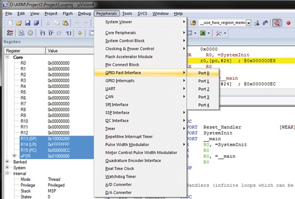Click the document search icon beside combo box
This screenshot has width=295, height=199.
257,23
